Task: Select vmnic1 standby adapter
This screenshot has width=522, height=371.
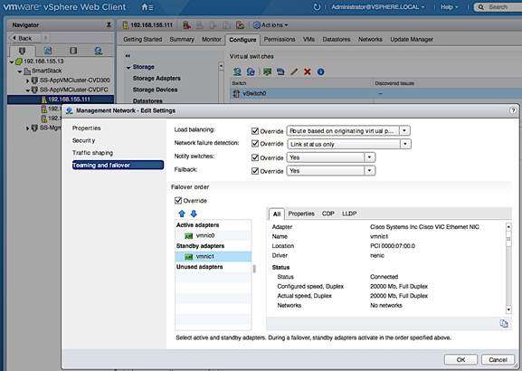Action: pos(214,256)
